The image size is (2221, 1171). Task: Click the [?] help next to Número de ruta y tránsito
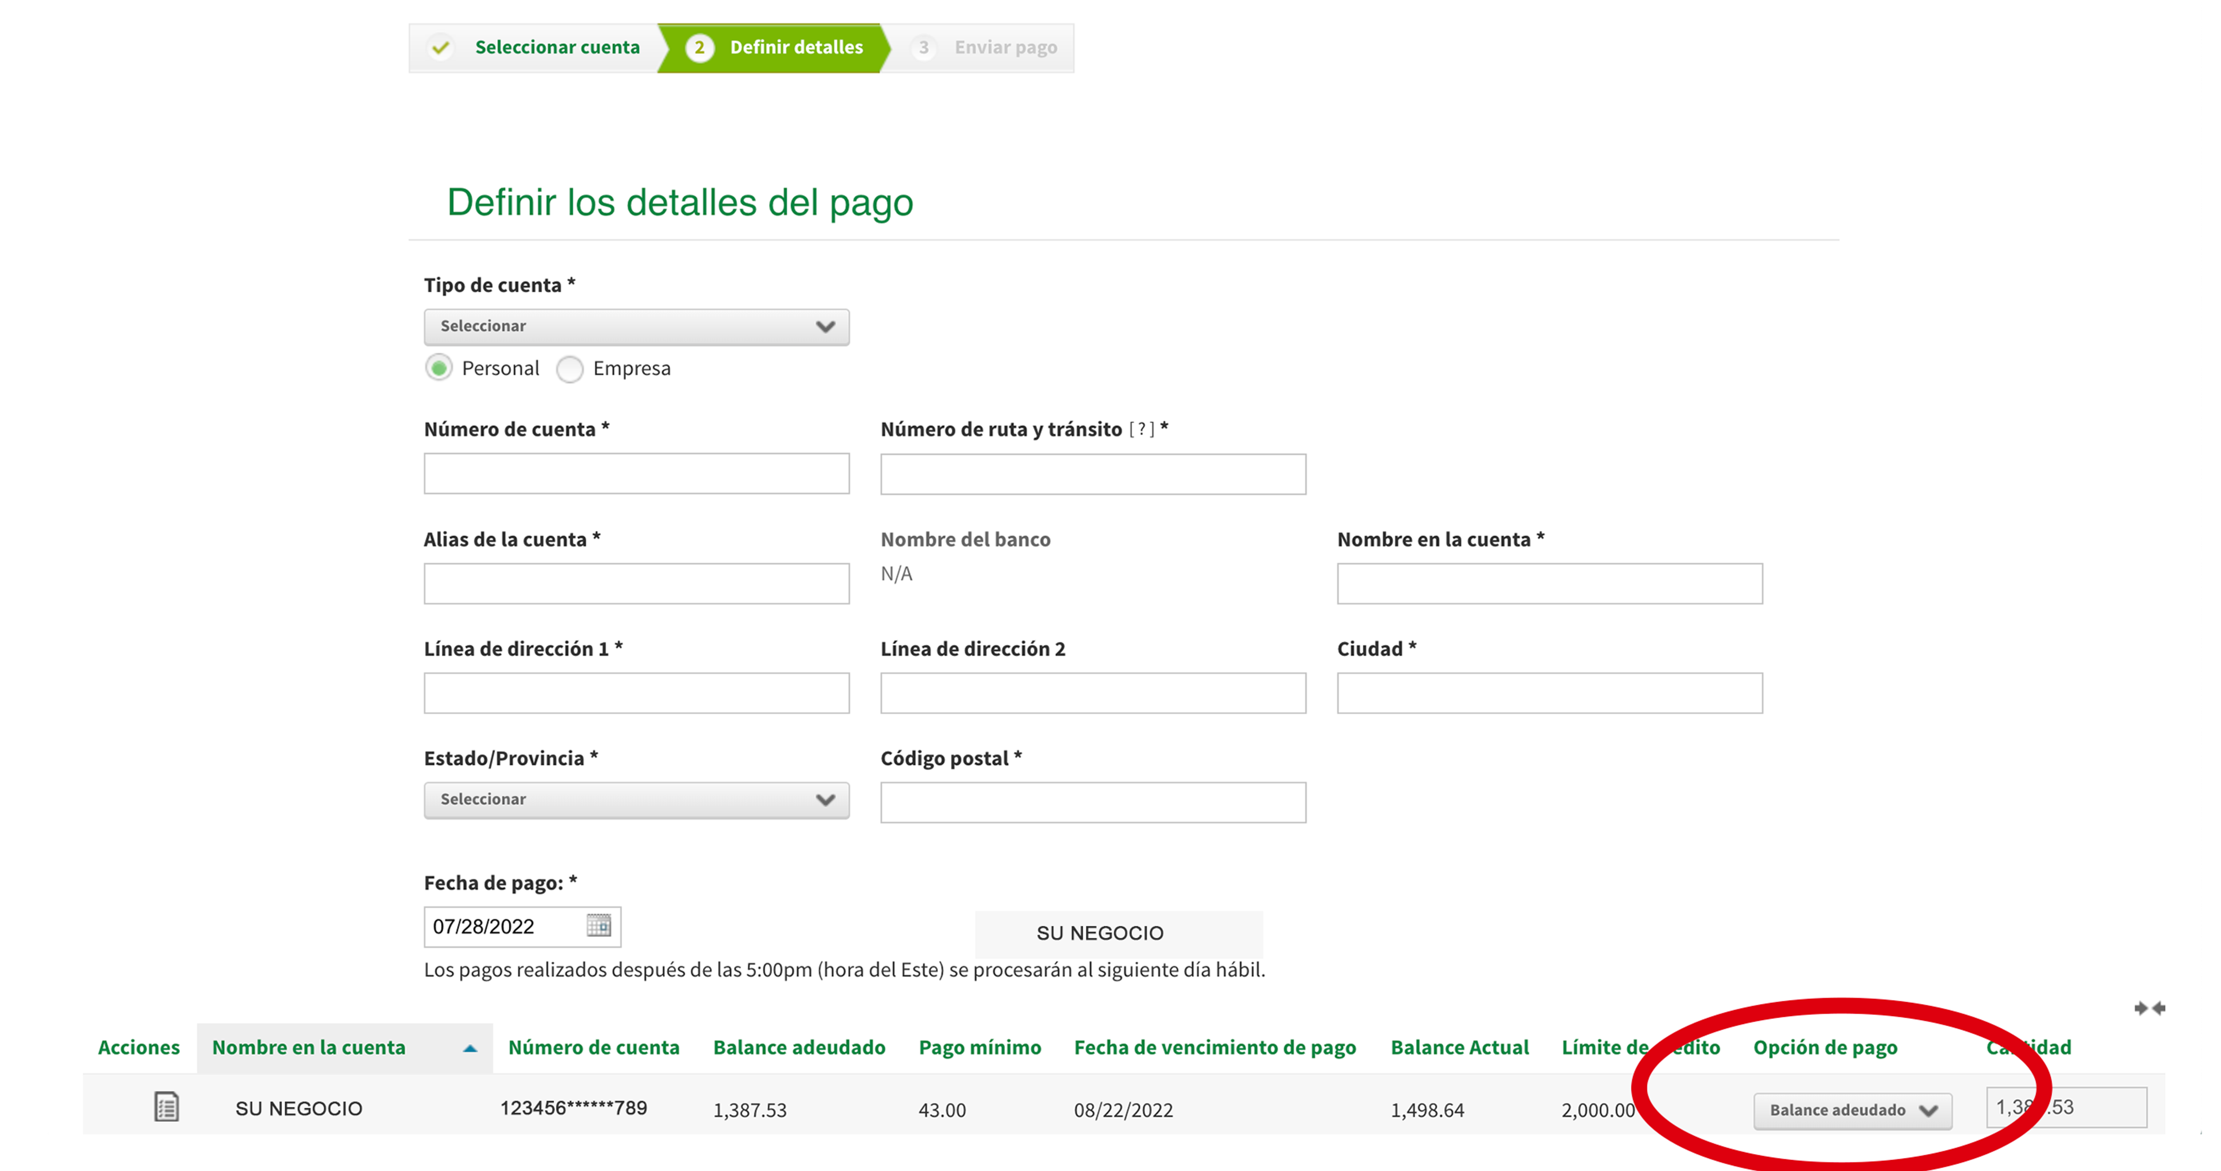[x=1142, y=428]
